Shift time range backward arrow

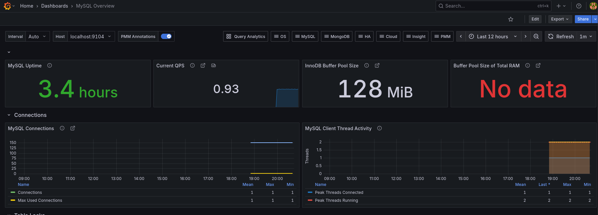click(x=461, y=36)
